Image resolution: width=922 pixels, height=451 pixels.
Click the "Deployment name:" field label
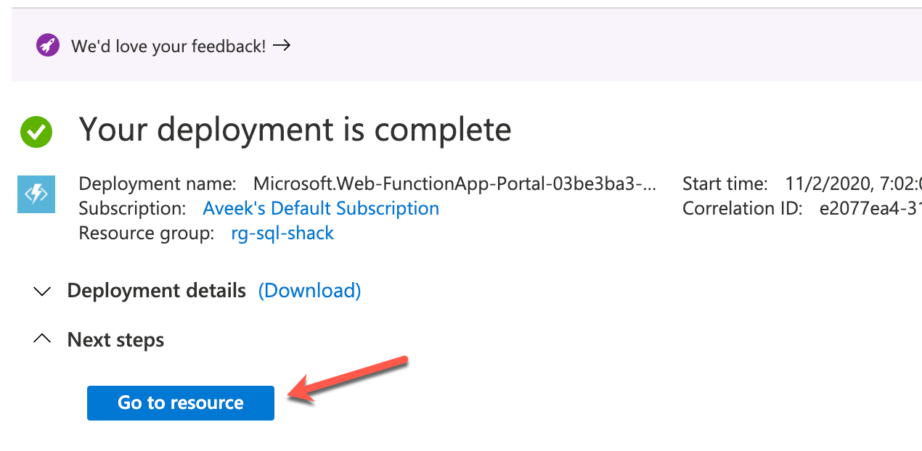tap(157, 184)
